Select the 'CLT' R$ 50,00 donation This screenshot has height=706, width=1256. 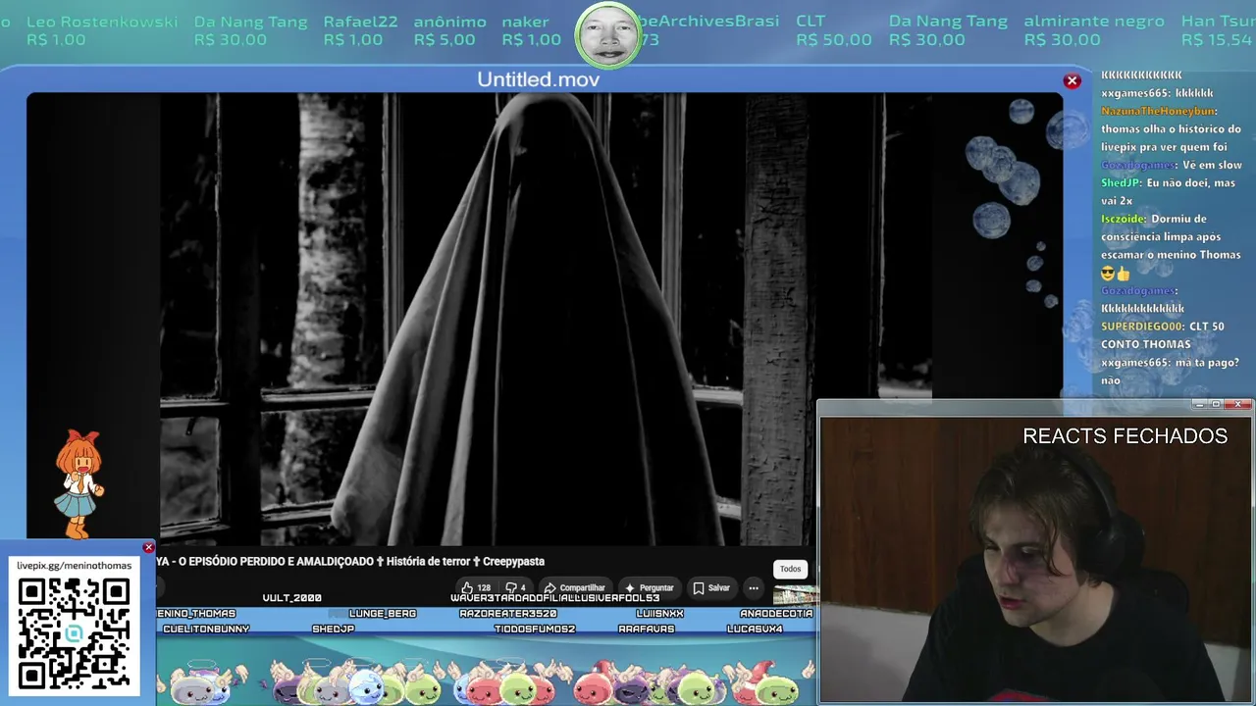click(833, 29)
